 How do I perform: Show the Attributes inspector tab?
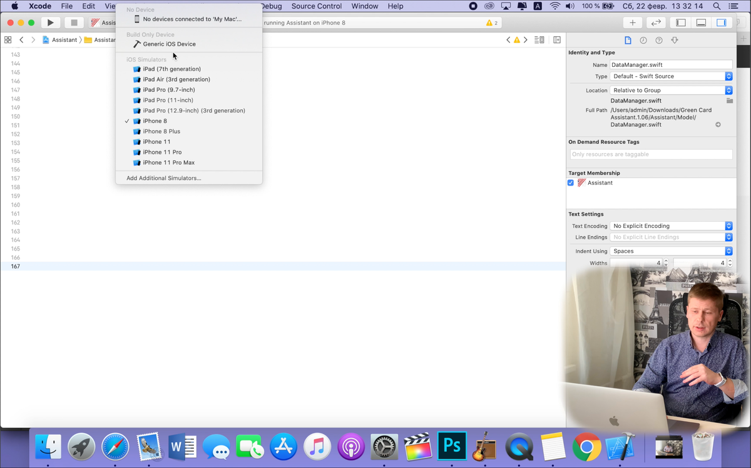pyautogui.click(x=675, y=40)
